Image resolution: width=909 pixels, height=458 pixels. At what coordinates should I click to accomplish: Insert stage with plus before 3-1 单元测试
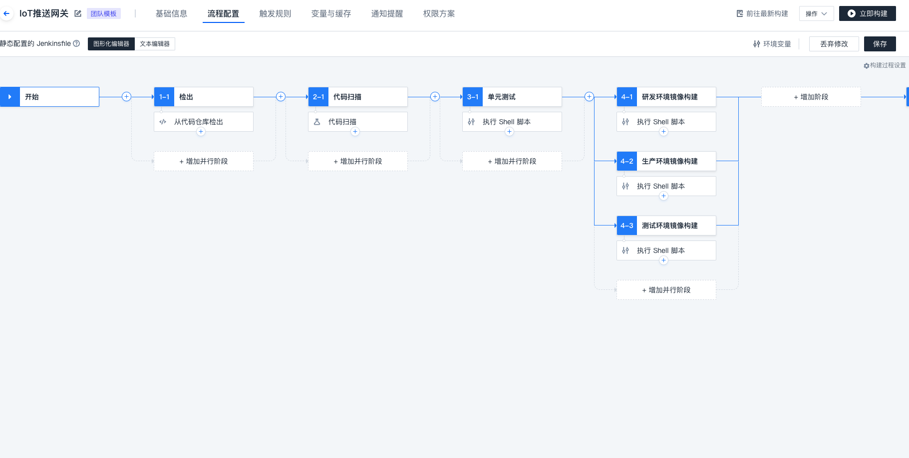(435, 97)
